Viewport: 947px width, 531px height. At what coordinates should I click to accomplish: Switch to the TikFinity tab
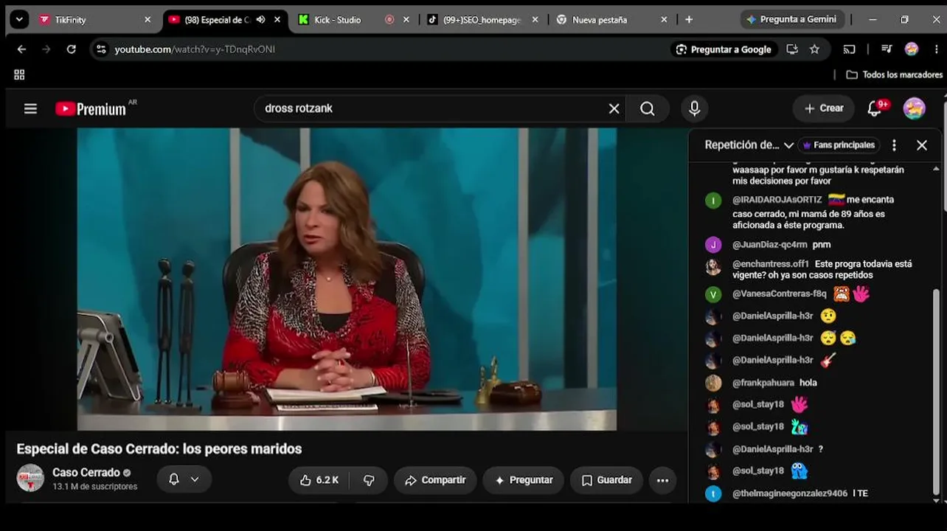pyautogui.click(x=95, y=20)
